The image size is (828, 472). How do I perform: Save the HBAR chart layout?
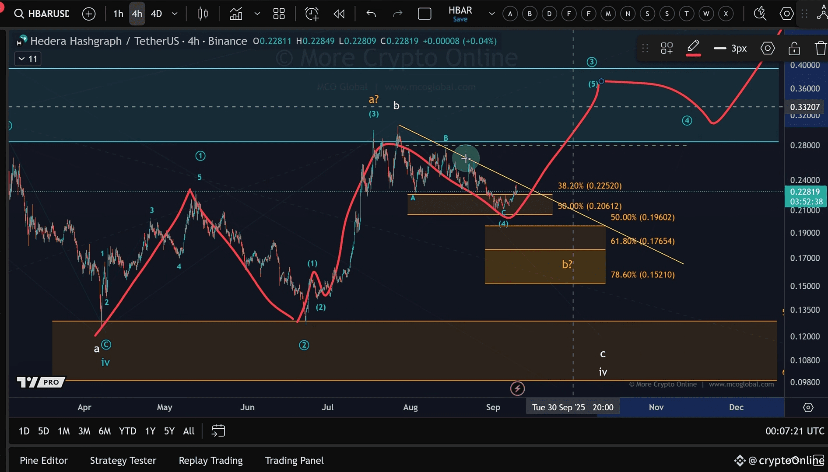point(460,19)
